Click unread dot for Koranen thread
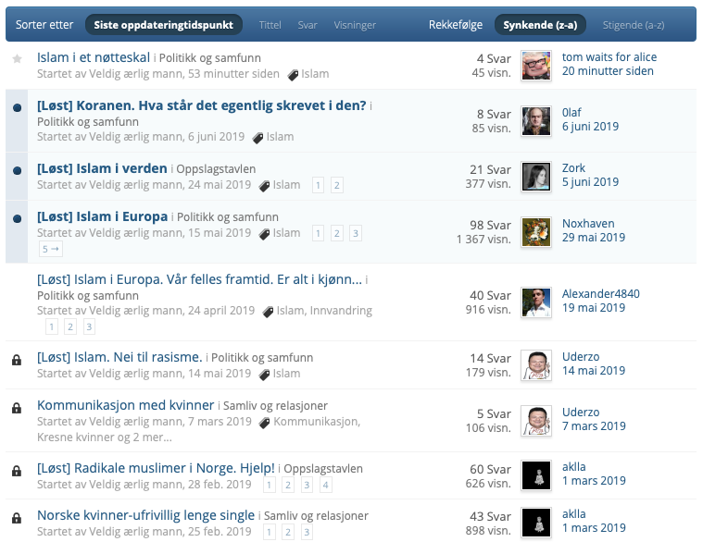 (17, 107)
